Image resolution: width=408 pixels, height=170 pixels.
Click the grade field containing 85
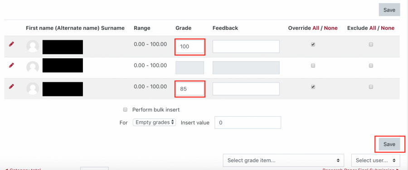[x=189, y=89]
